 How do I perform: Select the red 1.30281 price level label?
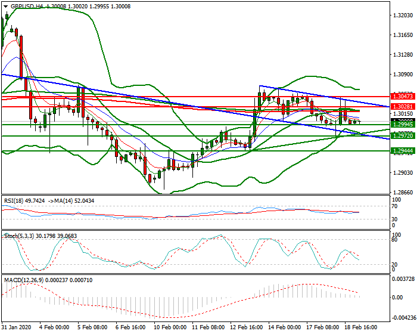(x=403, y=107)
